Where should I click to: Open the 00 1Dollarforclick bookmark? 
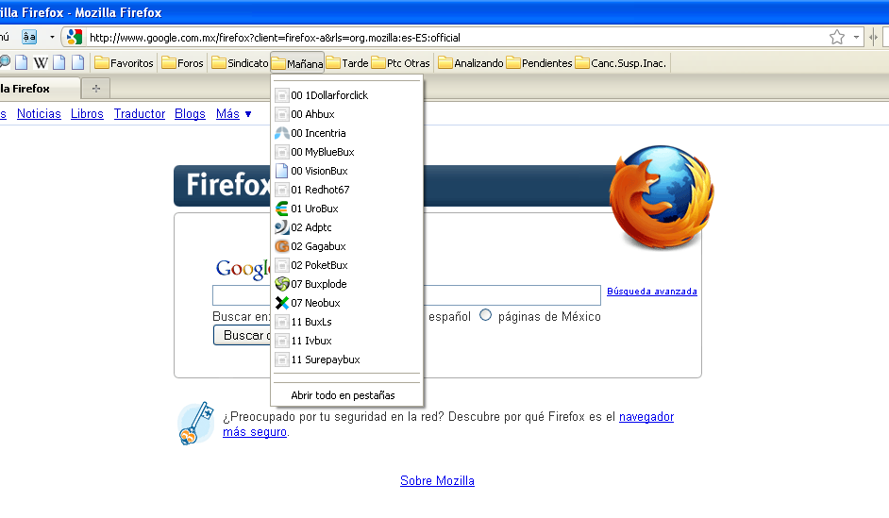coord(347,95)
